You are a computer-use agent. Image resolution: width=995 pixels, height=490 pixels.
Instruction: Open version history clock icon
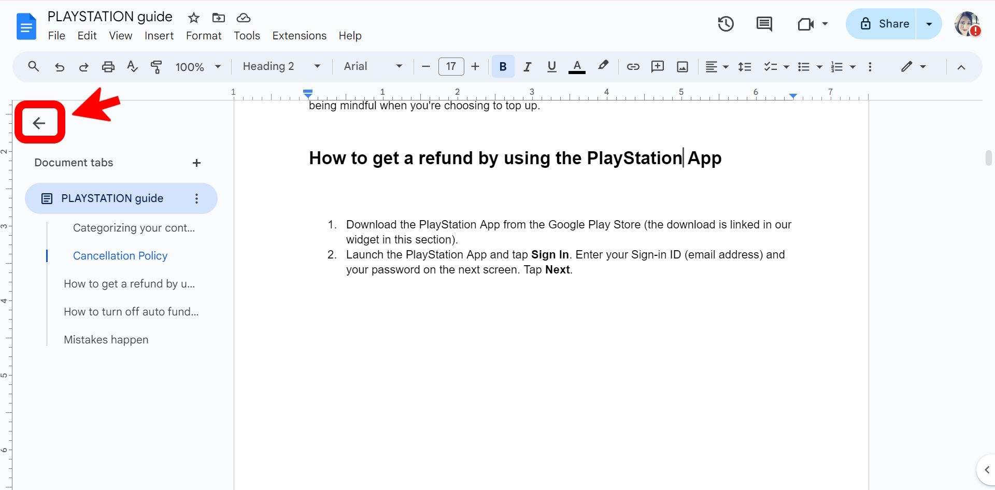(x=726, y=24)
